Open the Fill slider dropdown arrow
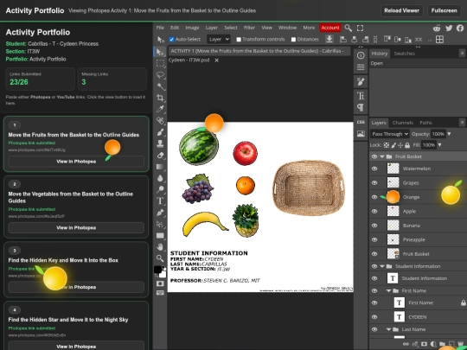Screen dimensions: 467x350 point(439,145)
